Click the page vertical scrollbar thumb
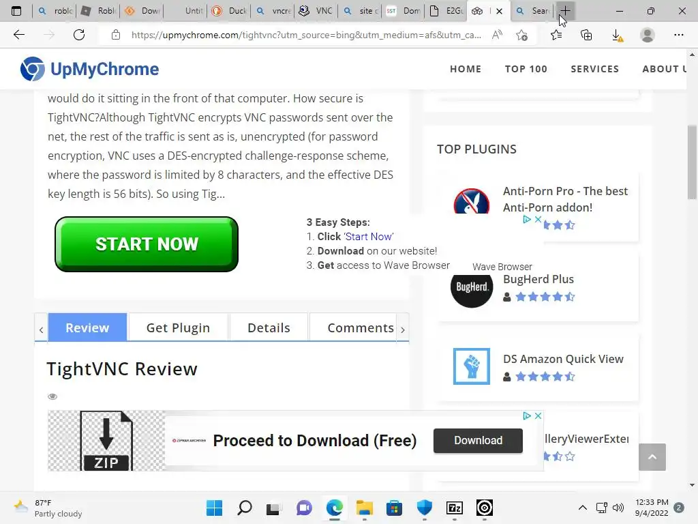698x524 pixels. (x=692, y=162)
